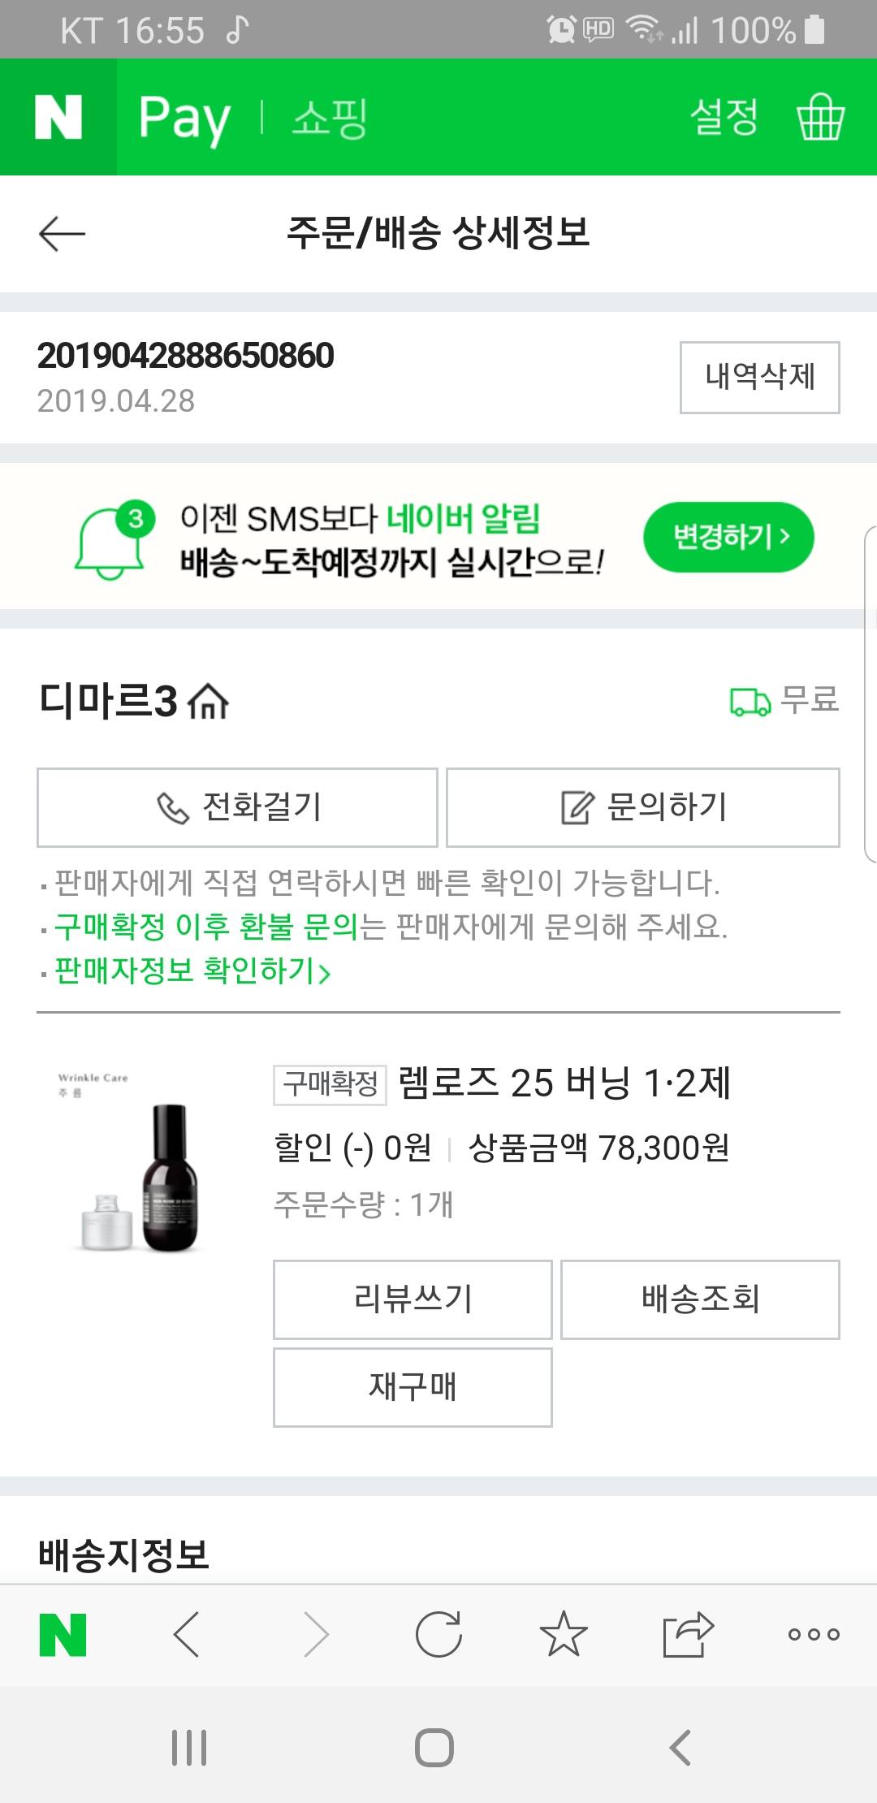877x1803 pixels.
Task: Tap the notification bell icon in banner
Action: tap(112, 538)
